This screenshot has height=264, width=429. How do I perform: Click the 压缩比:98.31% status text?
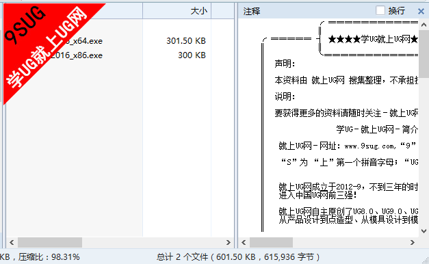point(49,257)
